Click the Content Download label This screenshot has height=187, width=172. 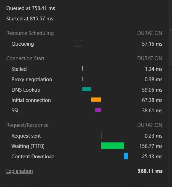tap(33, 157)
